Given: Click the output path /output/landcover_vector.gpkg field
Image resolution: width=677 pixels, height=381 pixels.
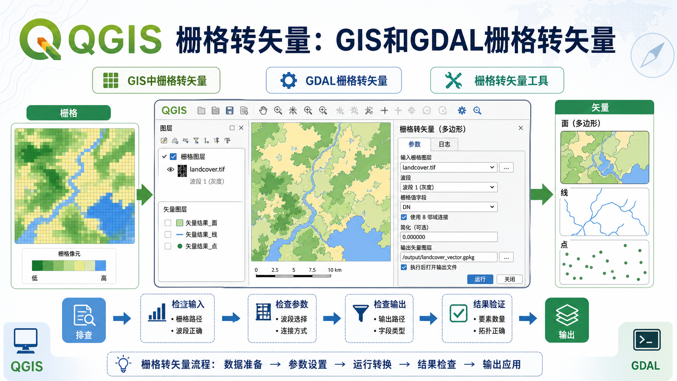Looking at the screenshot, I should click(449, 257).
